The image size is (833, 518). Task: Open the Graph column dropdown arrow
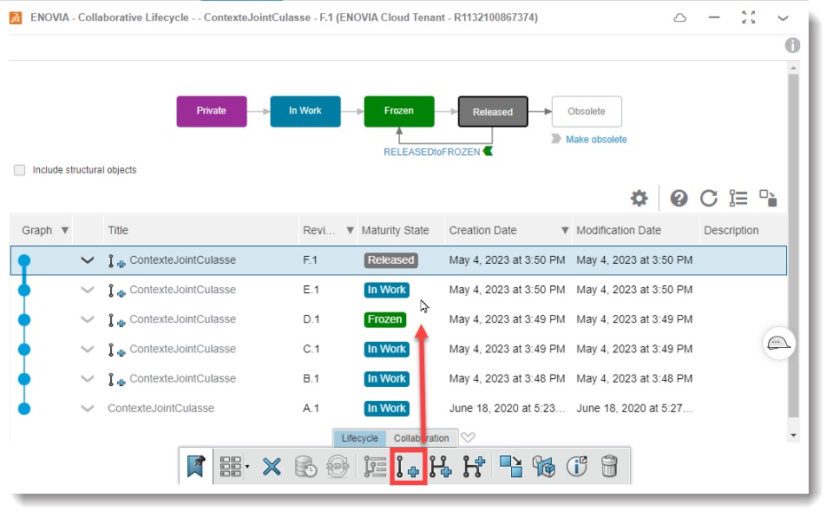65,231
